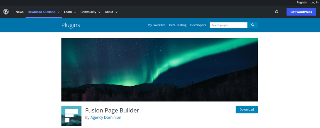Click the Register link
The height and width of the screenshot is (128, 320).
click(x=302, y=2)
